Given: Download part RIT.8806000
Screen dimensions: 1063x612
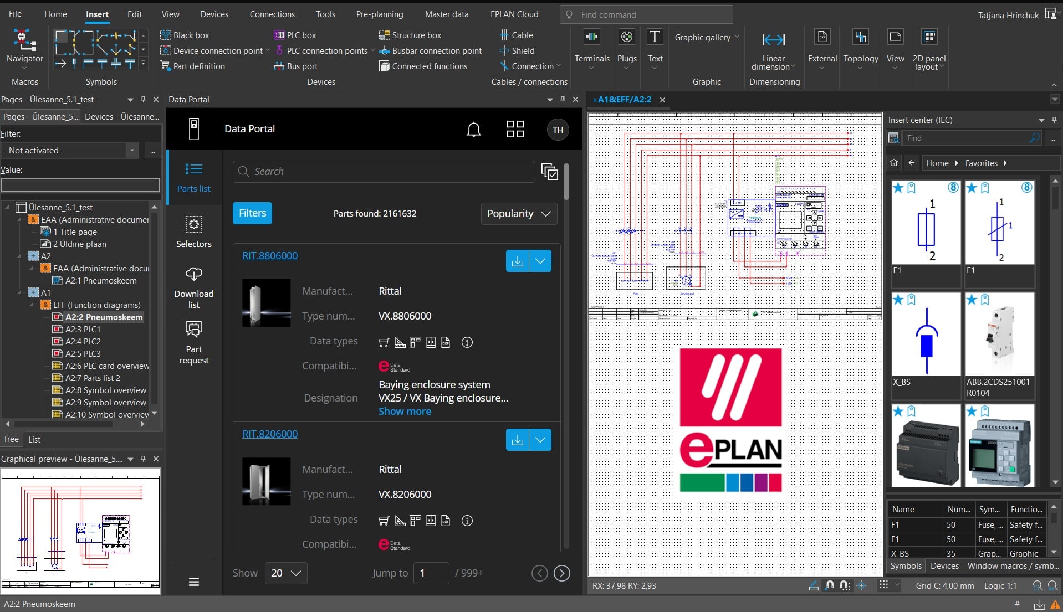Looking at the screenshot, I should tap(517, 261).
